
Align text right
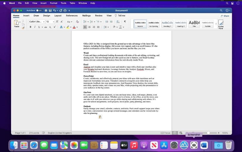(94, 27)
